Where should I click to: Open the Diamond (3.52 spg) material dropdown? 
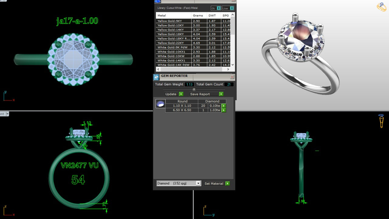point(198,183)
